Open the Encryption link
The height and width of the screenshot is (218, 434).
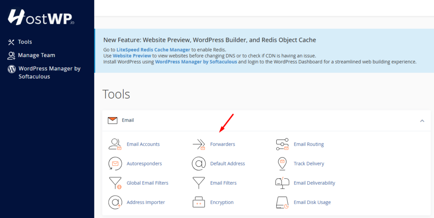pyautogui.click(x=222, y=202)
